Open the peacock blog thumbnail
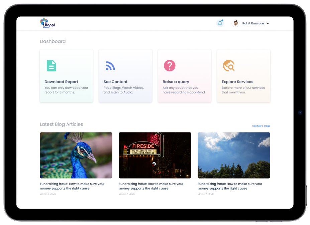 (x=76, y=155)
